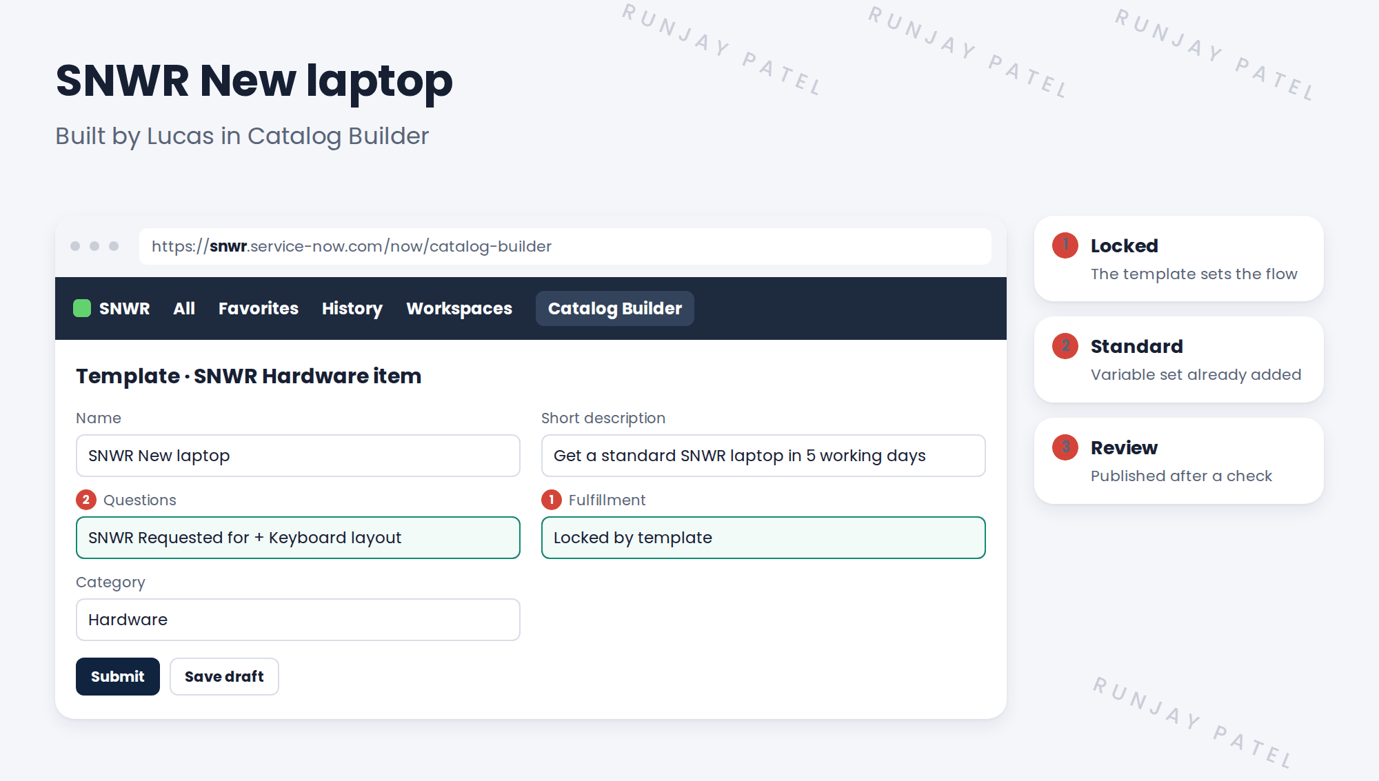Click the red number 2 on Standard card

(x=1065, y=346)
